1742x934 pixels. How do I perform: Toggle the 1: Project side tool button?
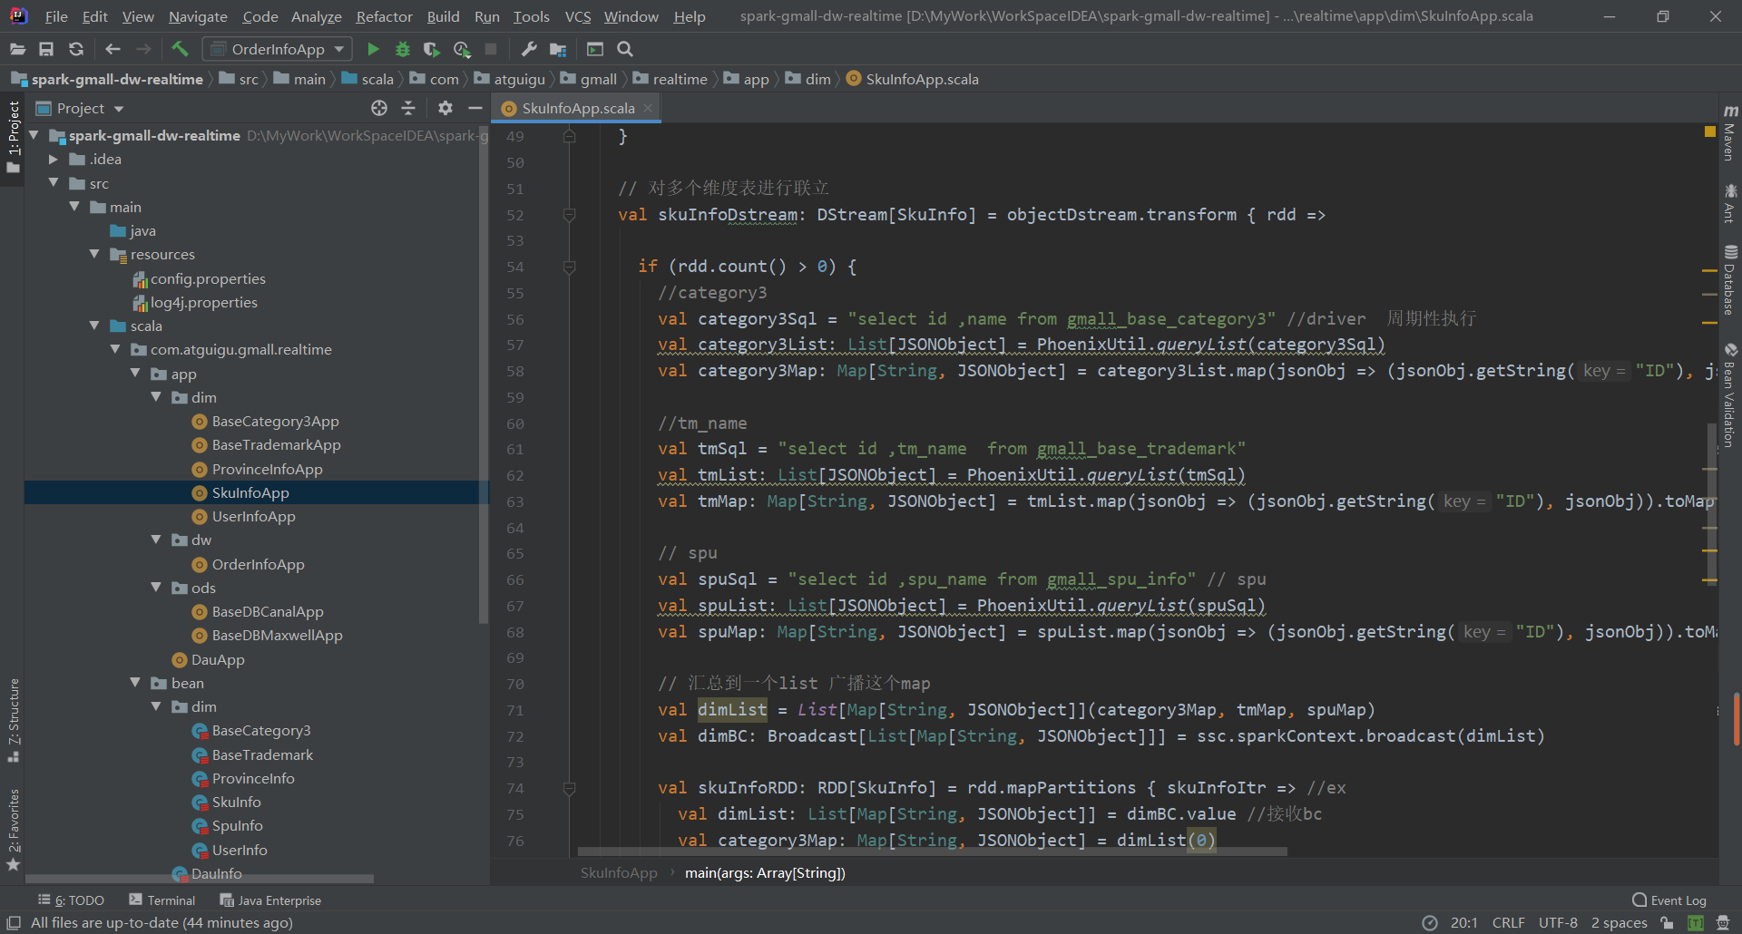pyautogui.click(x=13, y=138)
